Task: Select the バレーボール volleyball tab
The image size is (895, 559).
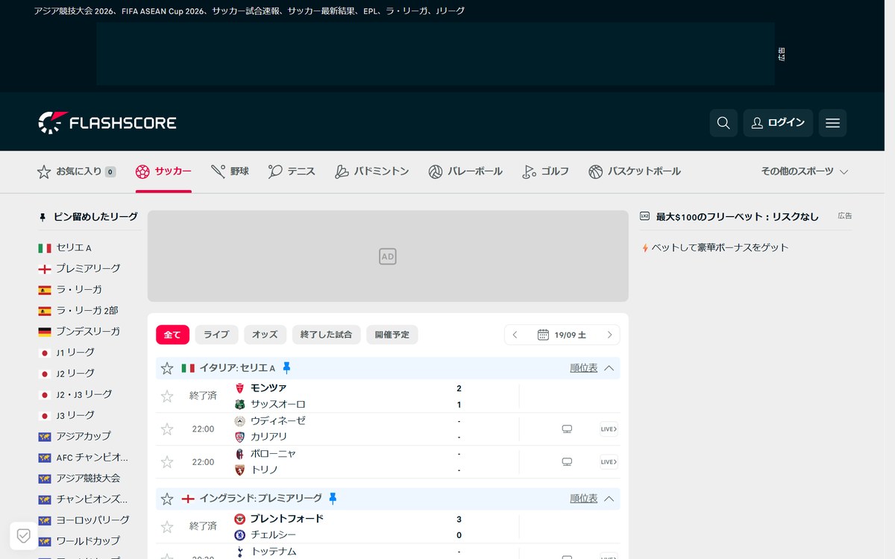Action: tap(465, 171)
